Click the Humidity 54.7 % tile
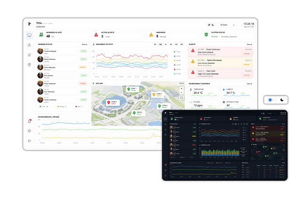This screenshot has width=307, height=199. click(x=236, y=92)
